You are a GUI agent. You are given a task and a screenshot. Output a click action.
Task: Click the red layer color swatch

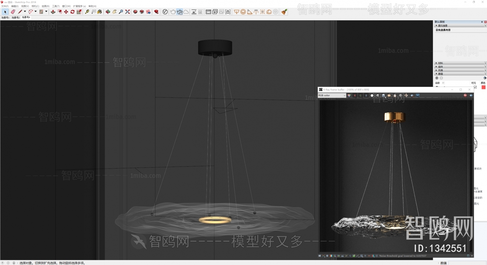(483, 87)
